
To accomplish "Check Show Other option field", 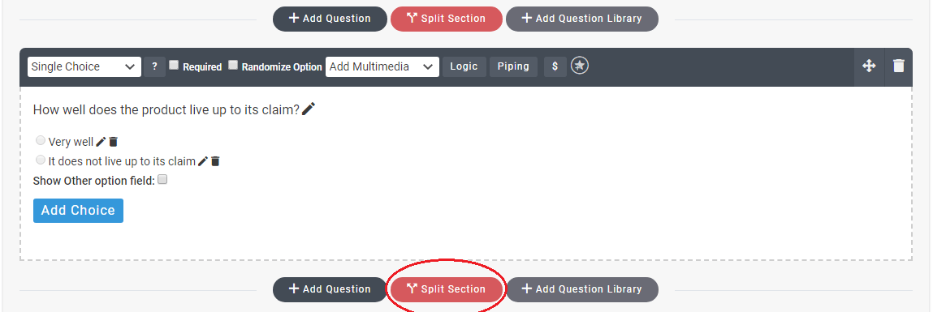I will pos(162,179).
